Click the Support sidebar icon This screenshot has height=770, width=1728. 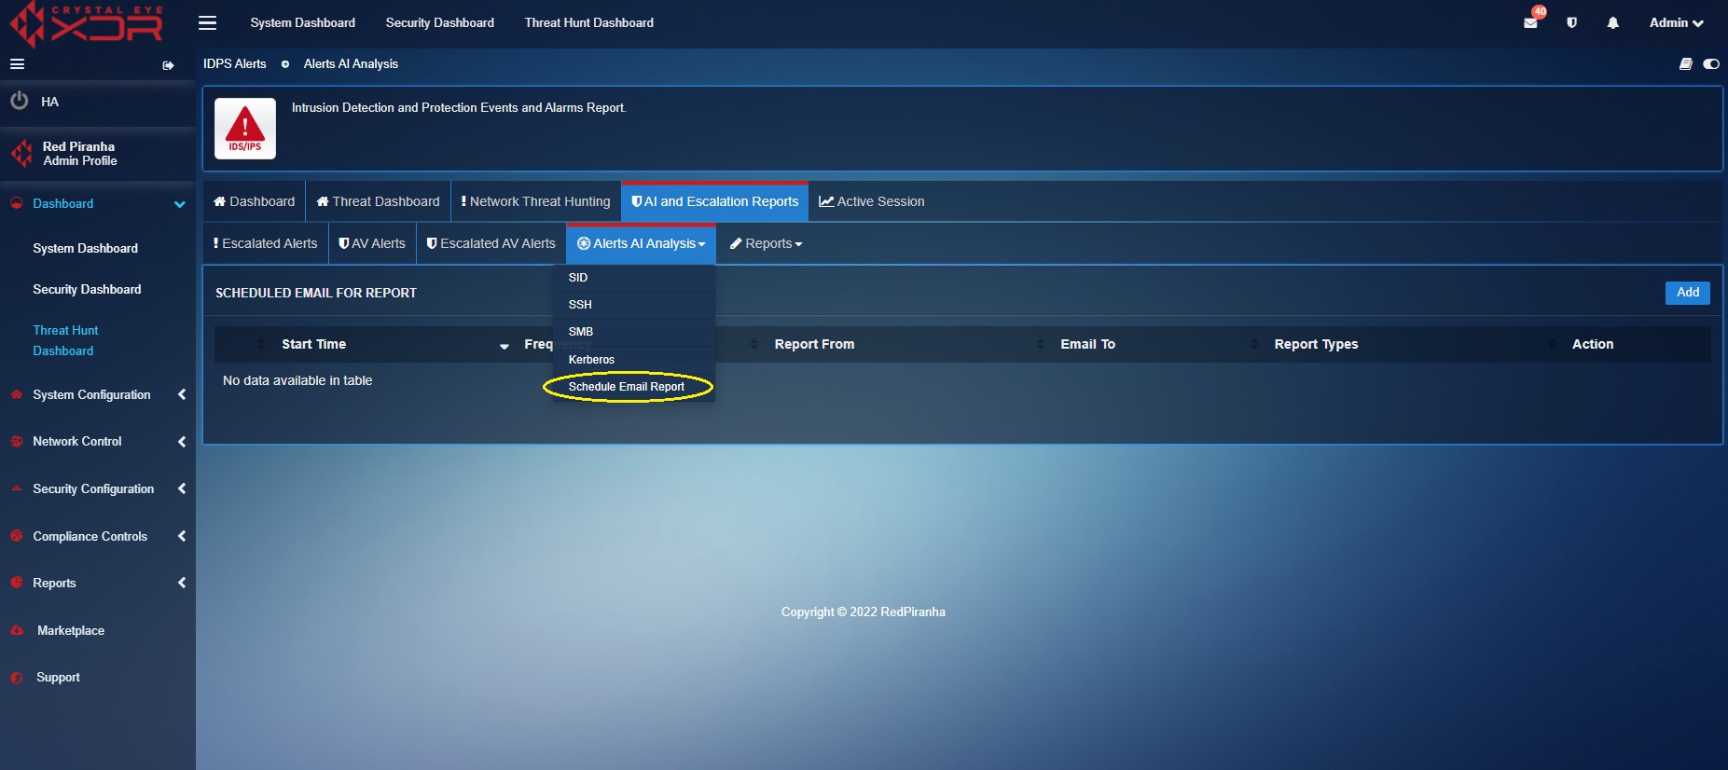click(x=17, y=678)
